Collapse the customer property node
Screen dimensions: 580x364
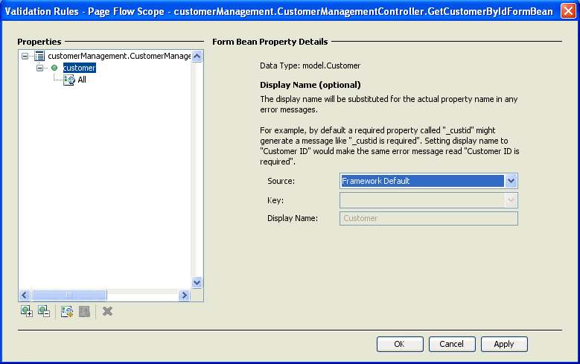pyautogui.click(x=39, y=68)
